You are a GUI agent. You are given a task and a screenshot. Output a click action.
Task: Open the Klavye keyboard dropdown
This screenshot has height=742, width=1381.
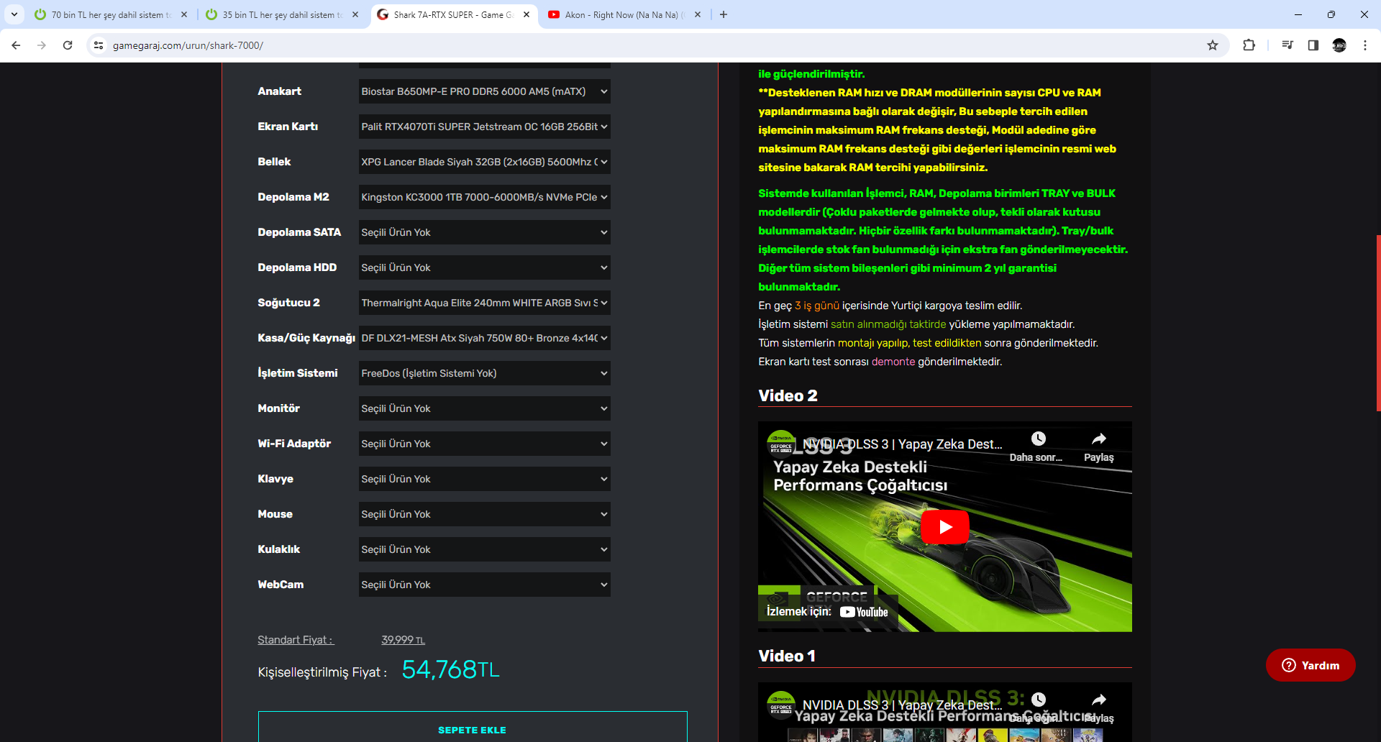(x=485, y=479)
